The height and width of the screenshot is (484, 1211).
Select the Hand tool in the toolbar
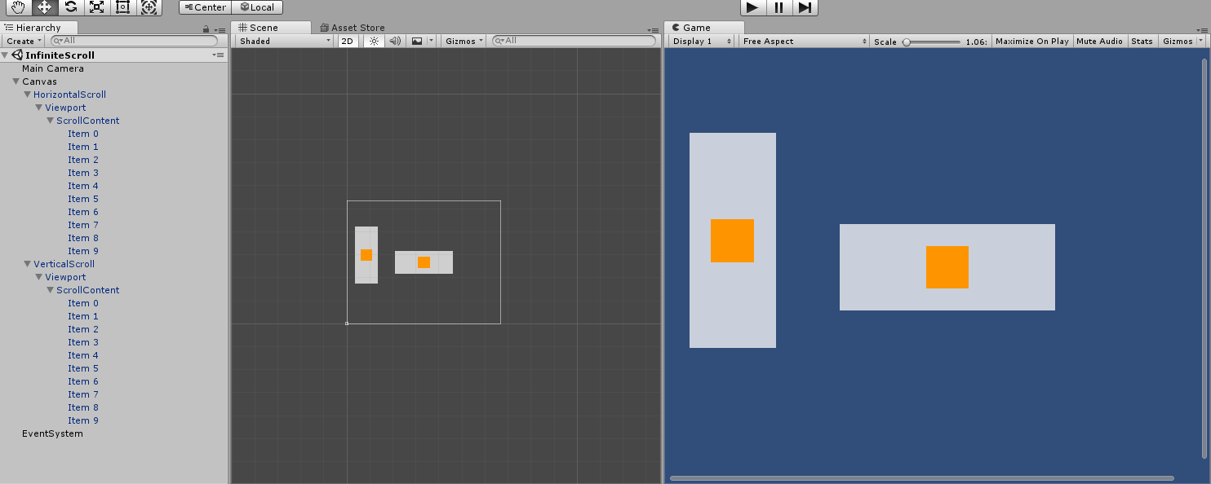(x=18, y=7)
